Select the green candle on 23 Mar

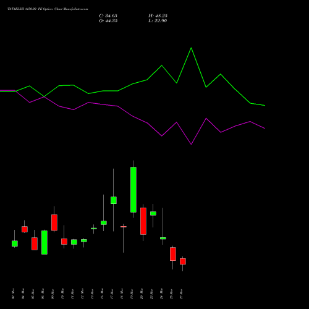point(153,213)
